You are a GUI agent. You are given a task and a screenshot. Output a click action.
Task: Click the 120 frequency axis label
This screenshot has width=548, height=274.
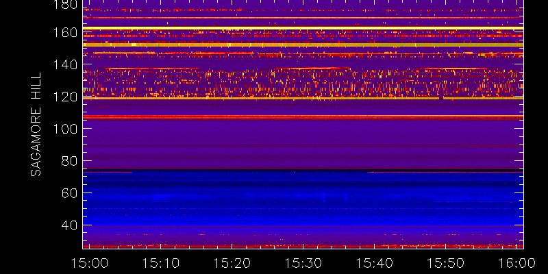65,97
